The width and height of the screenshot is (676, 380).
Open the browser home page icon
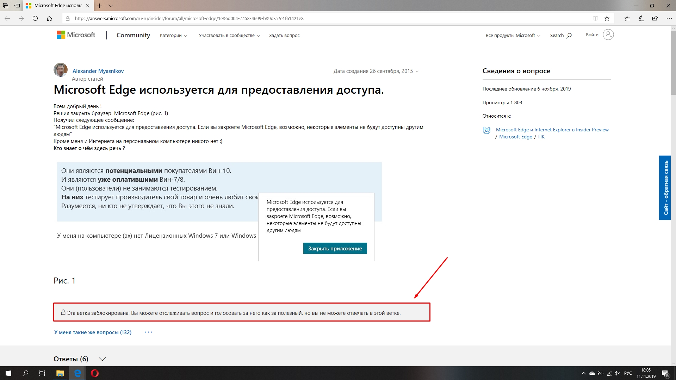pos(49,18)
